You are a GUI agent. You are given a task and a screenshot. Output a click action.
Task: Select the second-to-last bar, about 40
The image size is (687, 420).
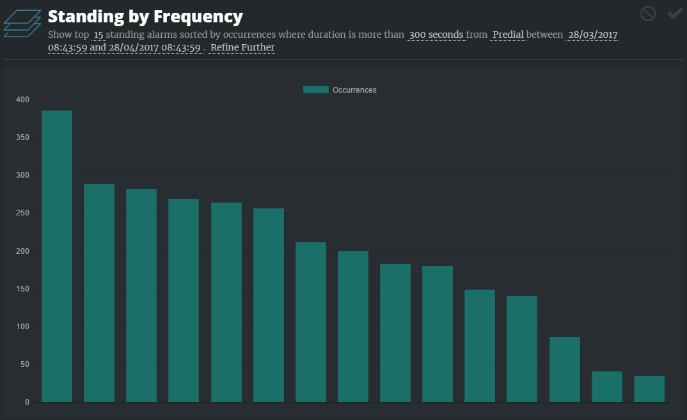(607, 386)
